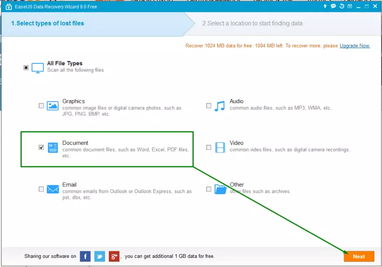Image resolution: width=382 pixels, height=267 pixels.
Task: Share on Facebook
Action: (x=85, y=256)
